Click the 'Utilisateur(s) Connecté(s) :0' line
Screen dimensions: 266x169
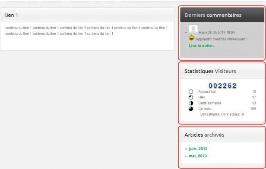[222, 114]
